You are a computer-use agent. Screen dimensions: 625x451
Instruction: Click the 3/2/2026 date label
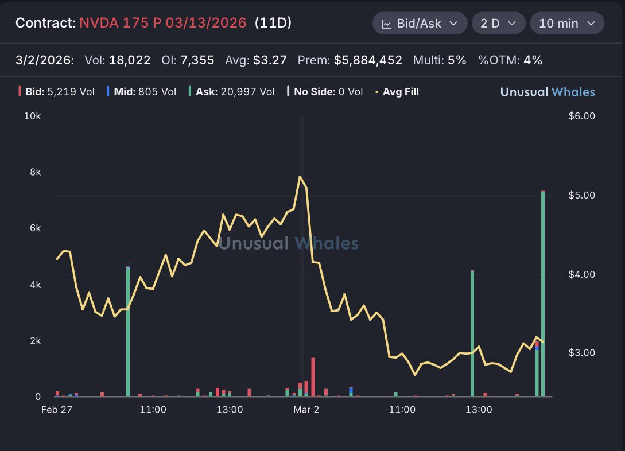pyautogui.click(x=45, y=60)
